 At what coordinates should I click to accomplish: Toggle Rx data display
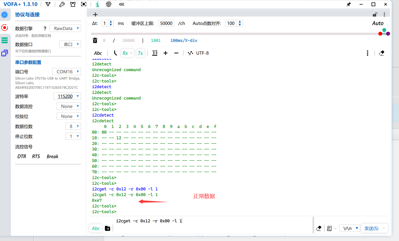125,53
